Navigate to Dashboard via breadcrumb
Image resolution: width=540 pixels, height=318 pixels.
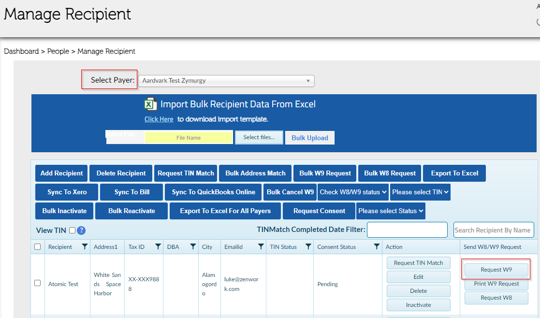(21, 51)
